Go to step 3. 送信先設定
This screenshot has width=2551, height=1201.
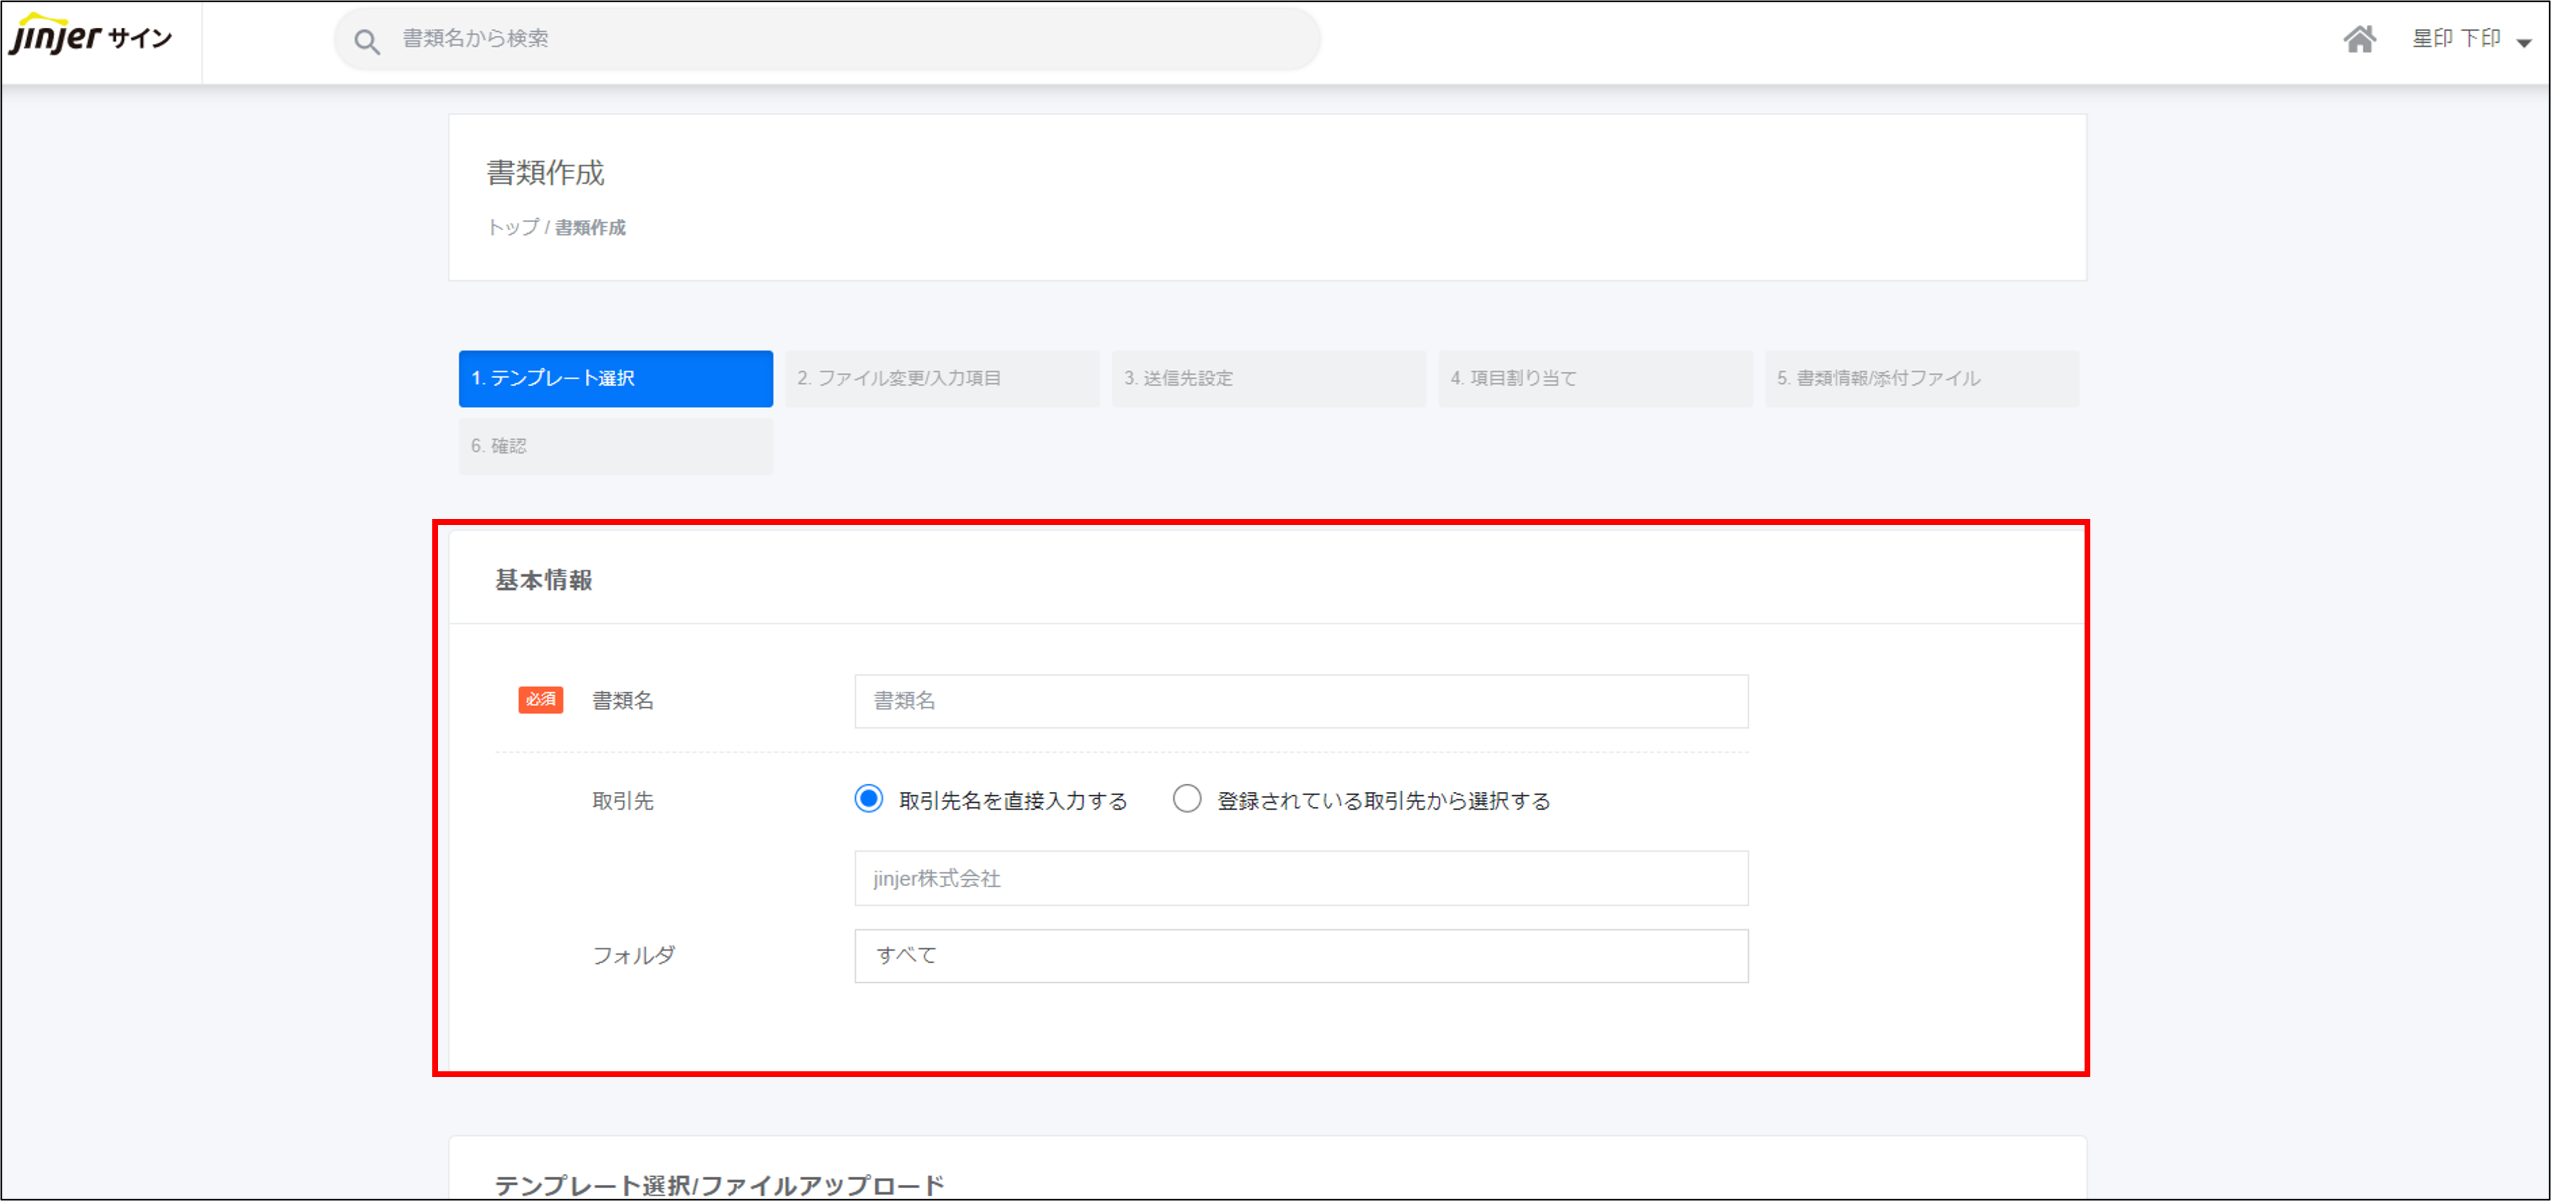coord(1267,378)
